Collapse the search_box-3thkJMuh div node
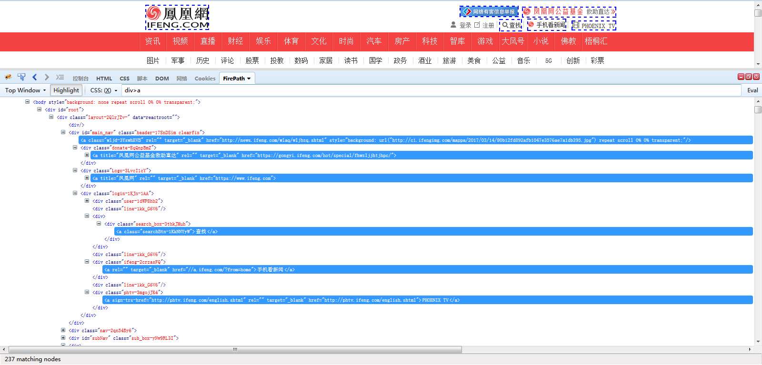 99,224
